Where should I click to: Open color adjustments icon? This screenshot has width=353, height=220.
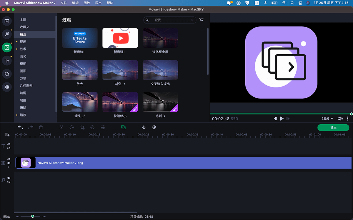point(92,127)
